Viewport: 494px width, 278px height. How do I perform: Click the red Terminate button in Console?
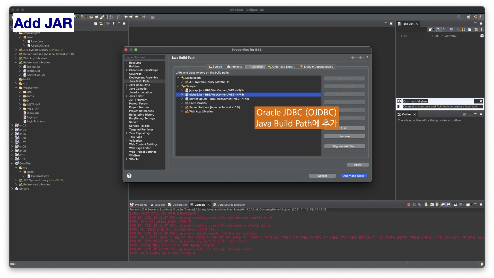pos(409,205)
